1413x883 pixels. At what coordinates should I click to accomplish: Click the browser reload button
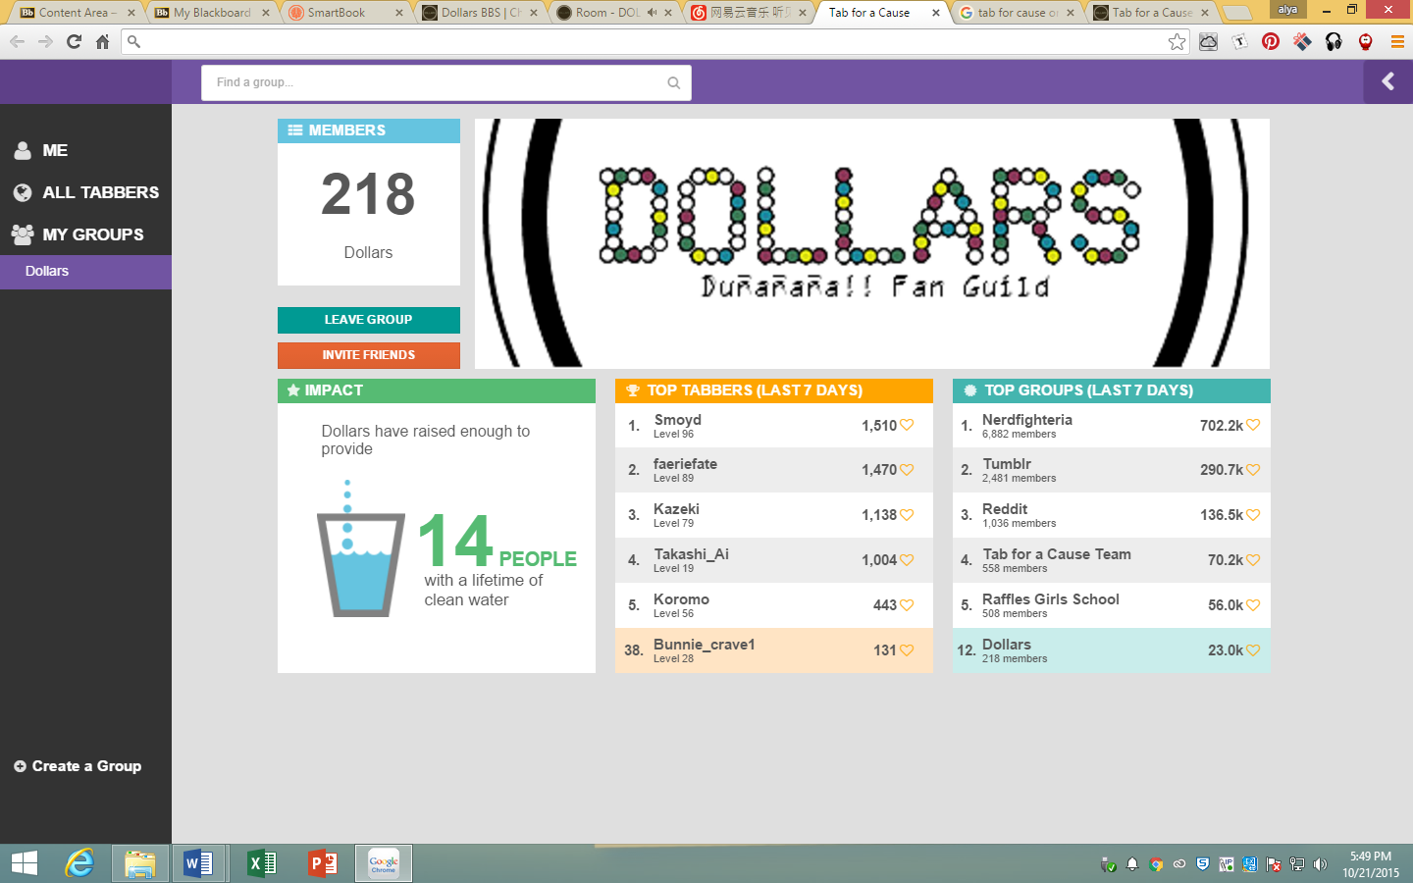point(74,41)
